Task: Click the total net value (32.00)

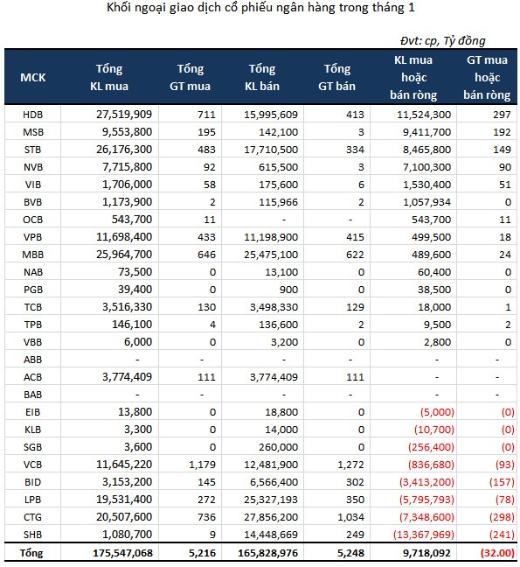Action: pos(497,553)
